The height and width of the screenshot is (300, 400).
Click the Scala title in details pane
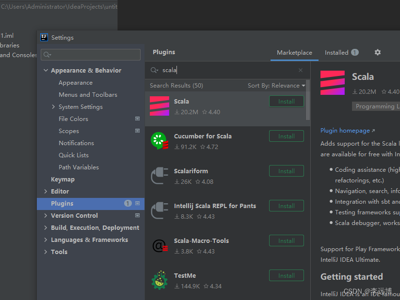[363, 76]
